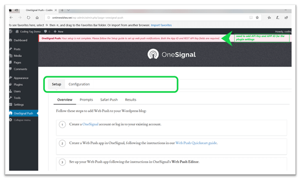
Task: Open the tab preview chevron
Action: point(68,10)
